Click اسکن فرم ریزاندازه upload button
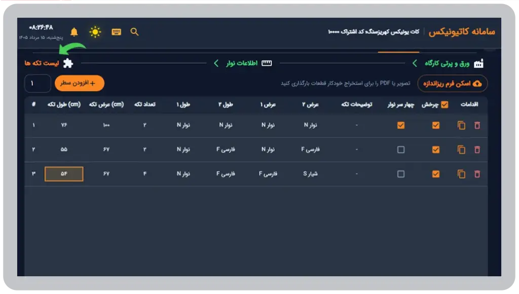Image resolution: width=519 pixels, height=294 pixels. [453, 84]
